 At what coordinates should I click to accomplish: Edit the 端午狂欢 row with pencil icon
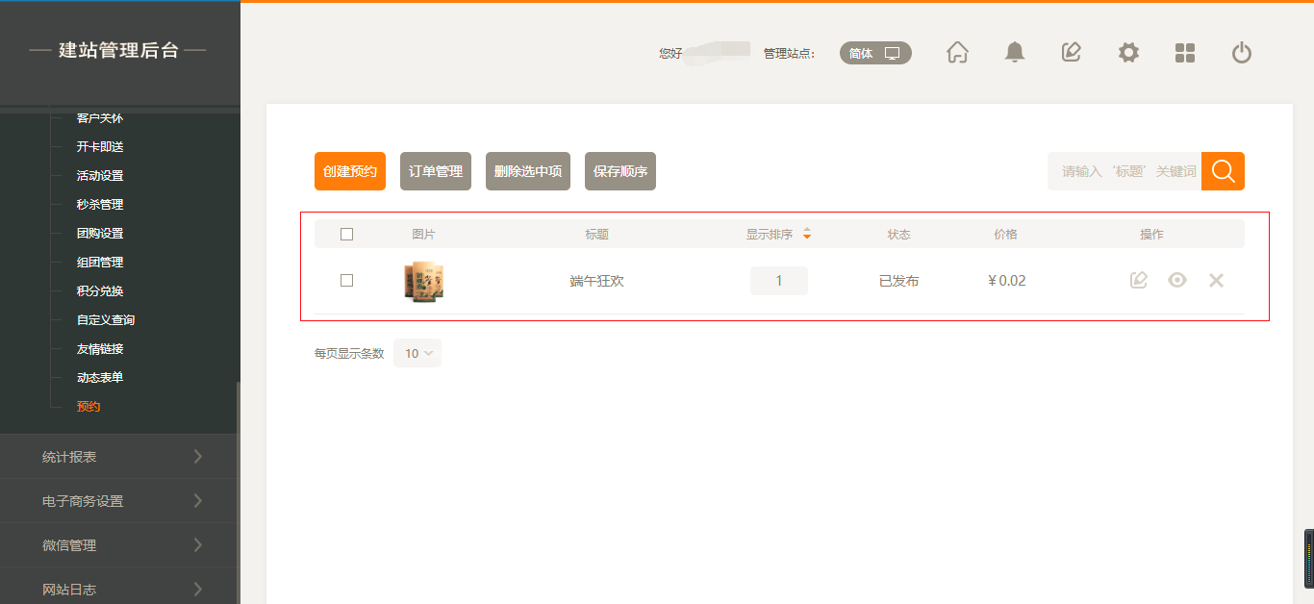pyautogui.click(x=1139, y=281)
